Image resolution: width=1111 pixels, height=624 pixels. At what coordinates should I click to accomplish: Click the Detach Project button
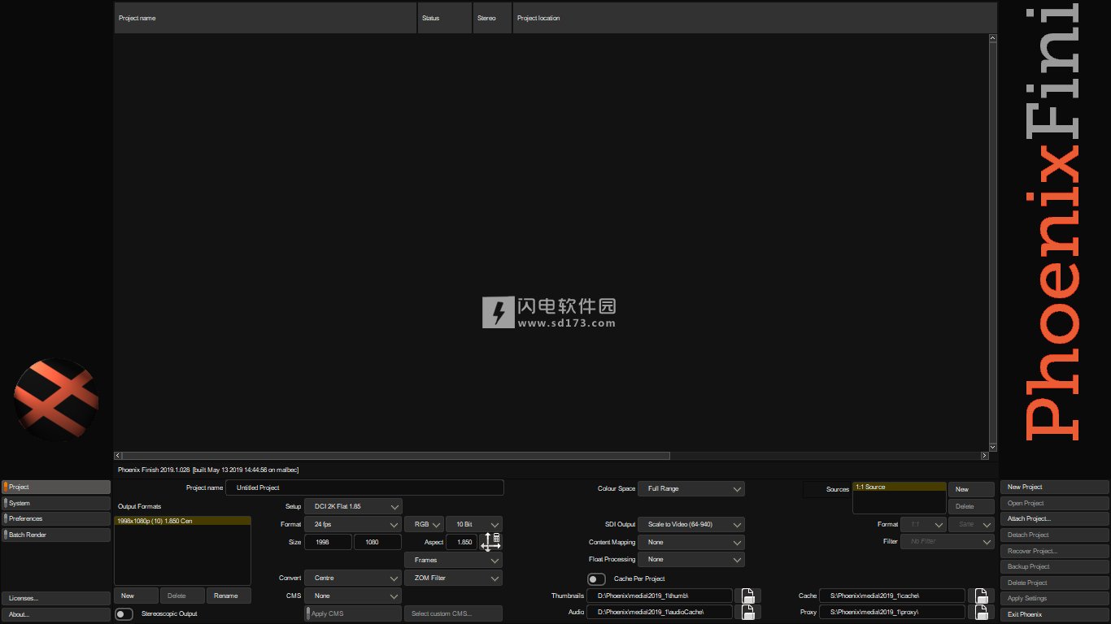click(x=1055, y=535)
